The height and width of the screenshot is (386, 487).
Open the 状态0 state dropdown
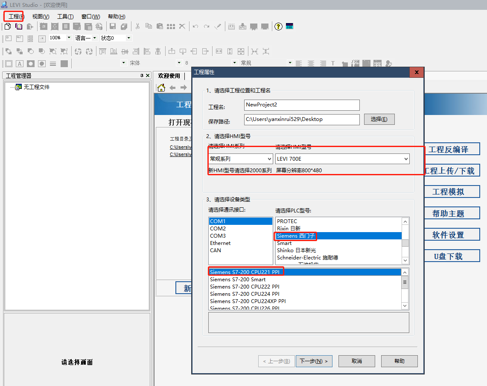128,38
